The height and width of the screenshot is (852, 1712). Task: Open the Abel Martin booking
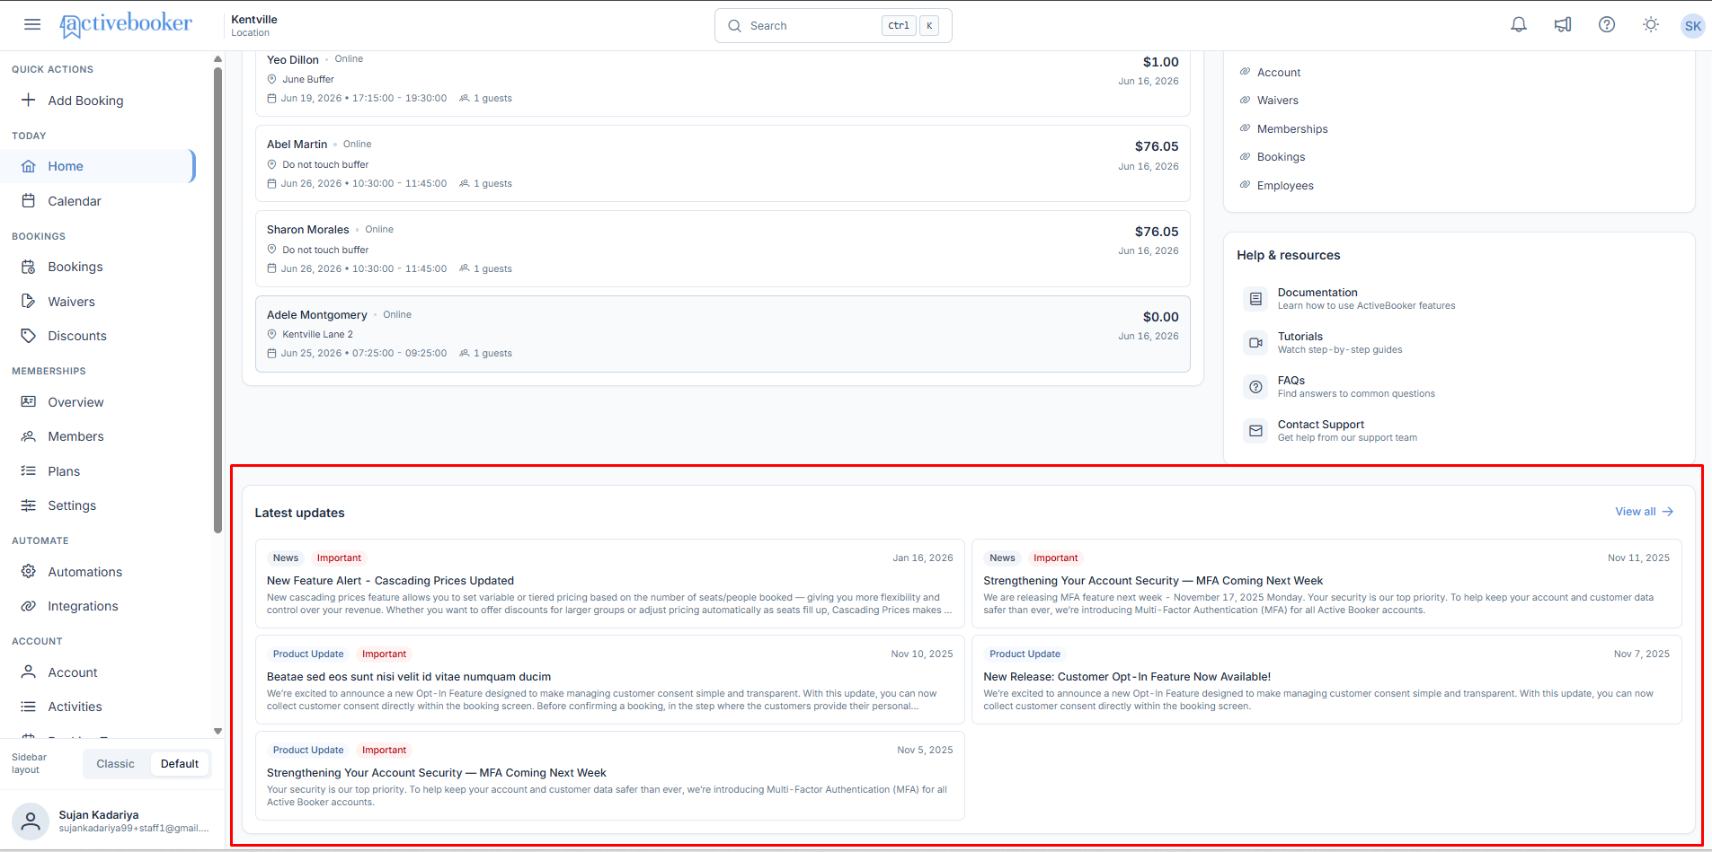tap(723, 163)
